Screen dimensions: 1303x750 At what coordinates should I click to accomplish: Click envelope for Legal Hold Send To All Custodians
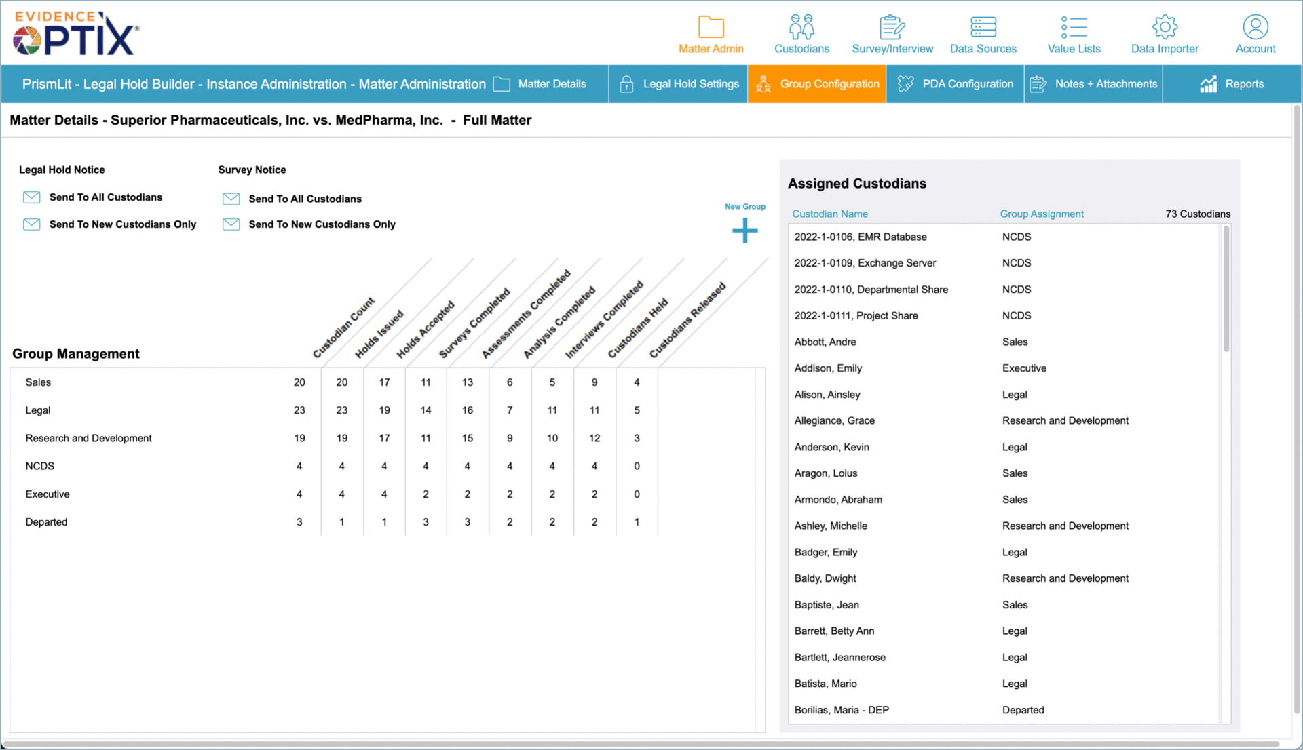click(x=32, y=197)
